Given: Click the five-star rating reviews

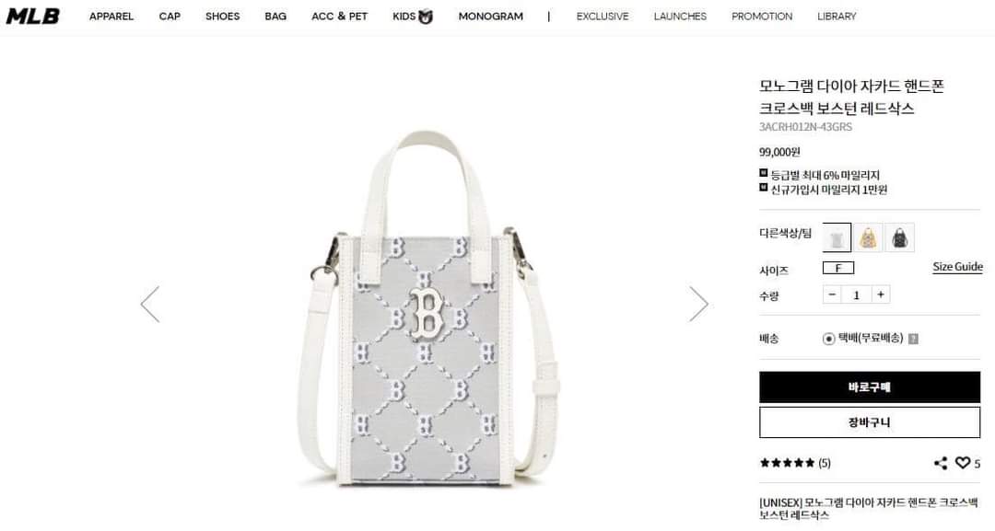Looking at the screenshot, I should [x=795, y=463].
